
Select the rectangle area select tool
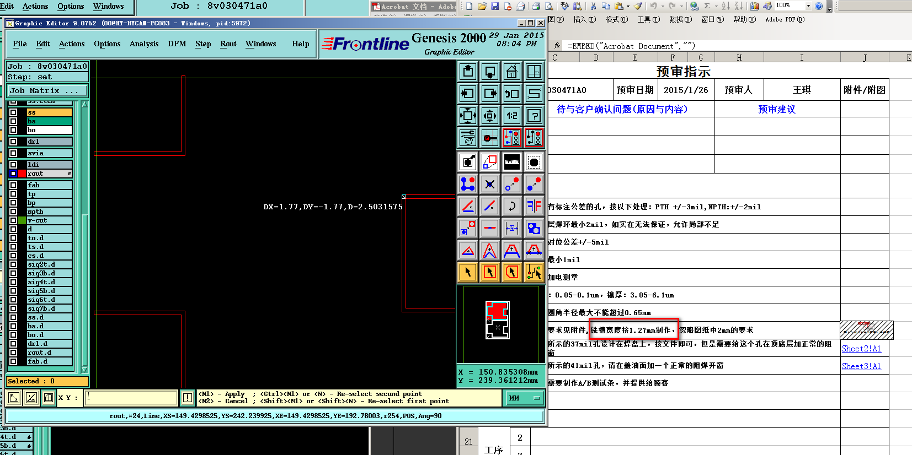click(x=490, y=272)
